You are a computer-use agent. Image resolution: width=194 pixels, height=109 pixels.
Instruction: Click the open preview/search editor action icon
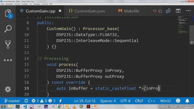pyautogui.click(x=168, y=11)
